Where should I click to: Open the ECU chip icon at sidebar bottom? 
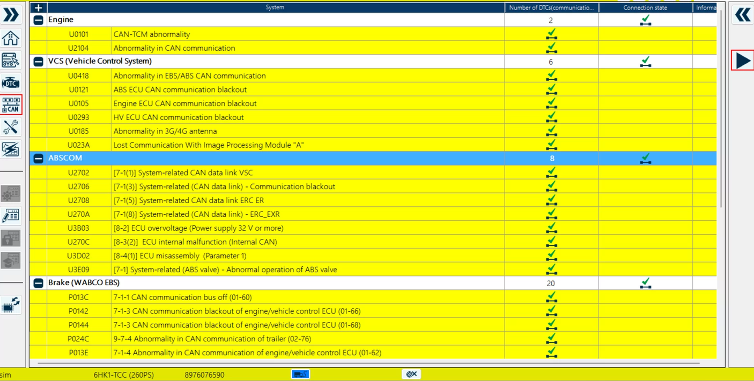click(x=11, y=303)
